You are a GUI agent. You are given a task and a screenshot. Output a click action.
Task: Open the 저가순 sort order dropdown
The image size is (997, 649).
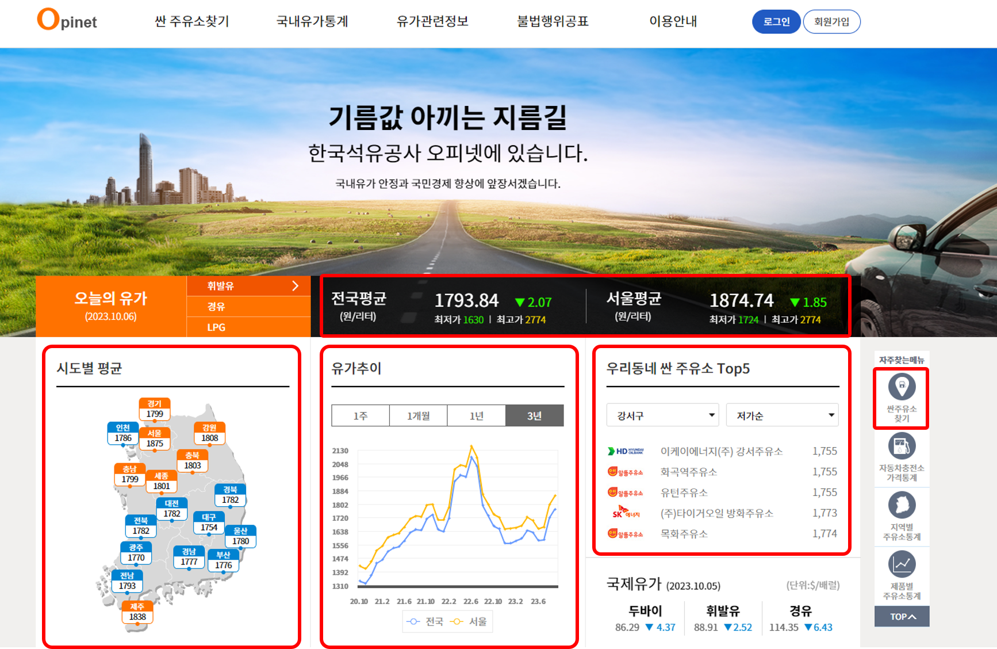783,415
